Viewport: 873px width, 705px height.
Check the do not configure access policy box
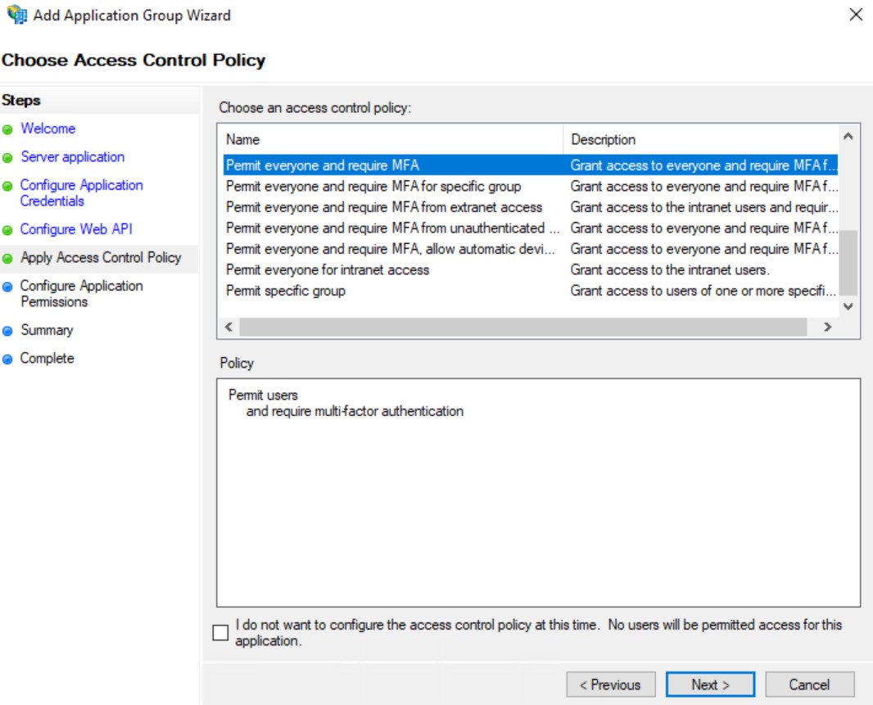point(220,633)
